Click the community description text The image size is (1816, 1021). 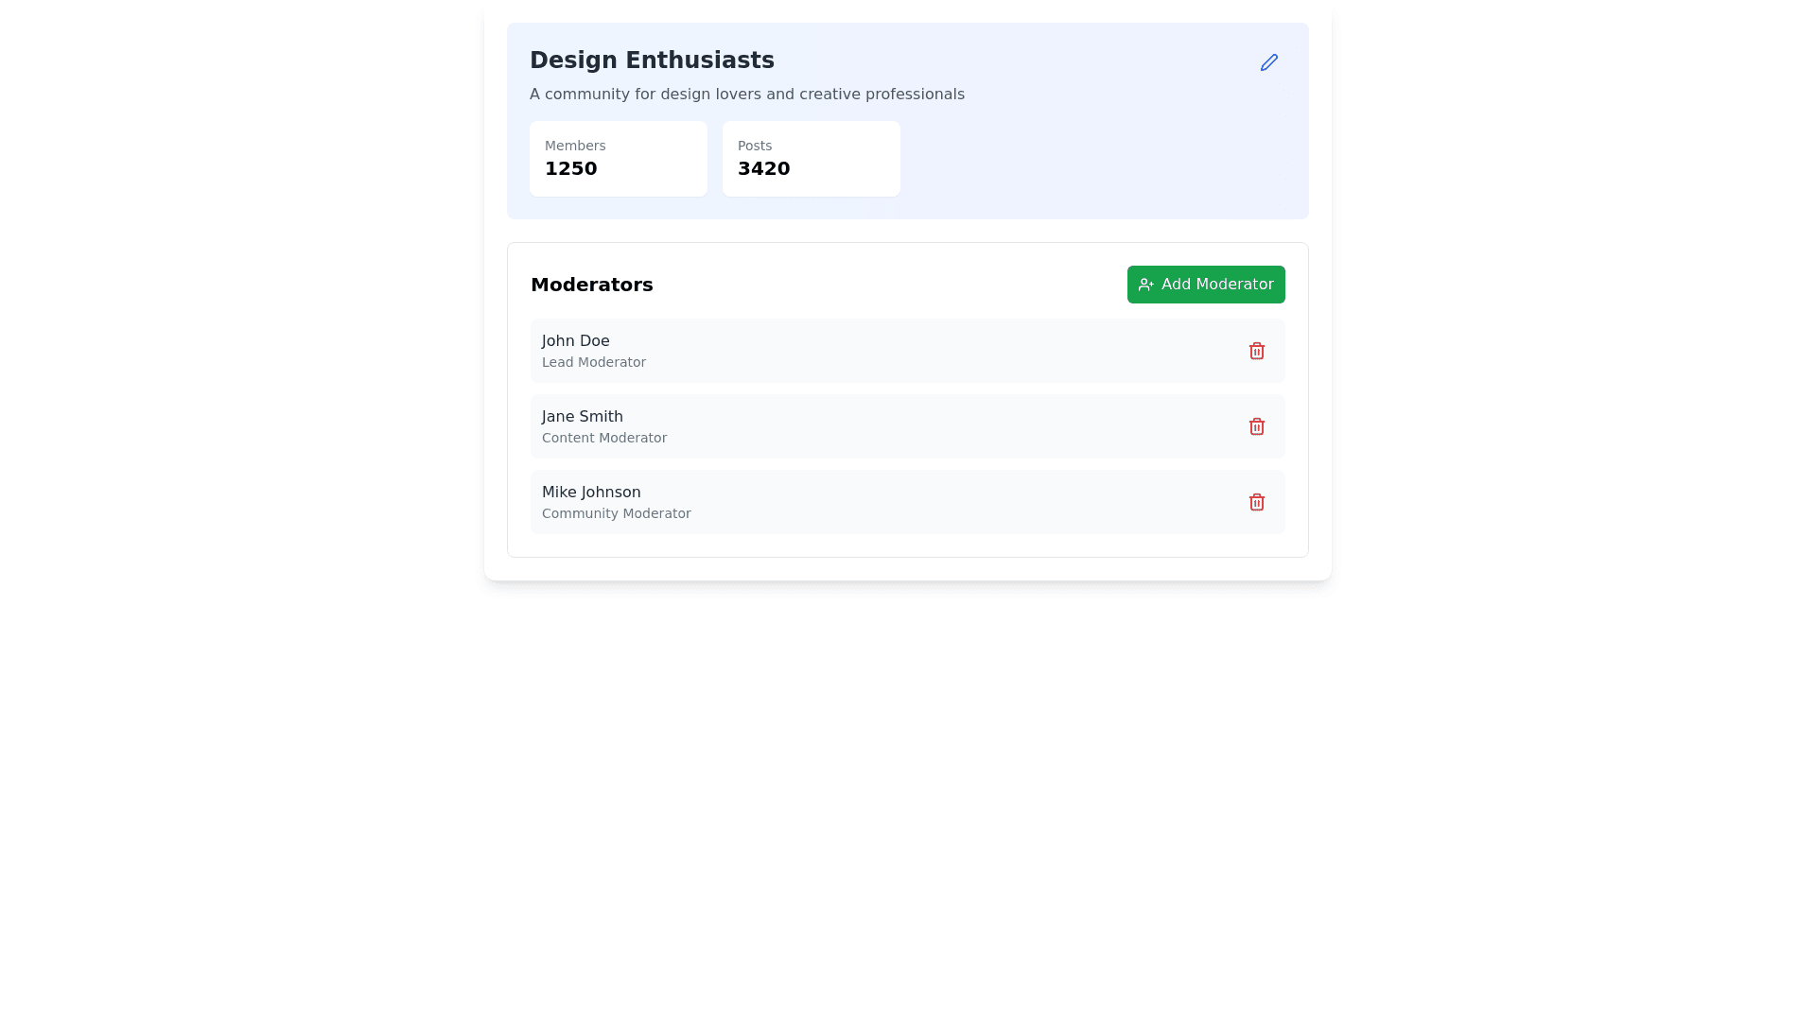(x=746, y=95)
